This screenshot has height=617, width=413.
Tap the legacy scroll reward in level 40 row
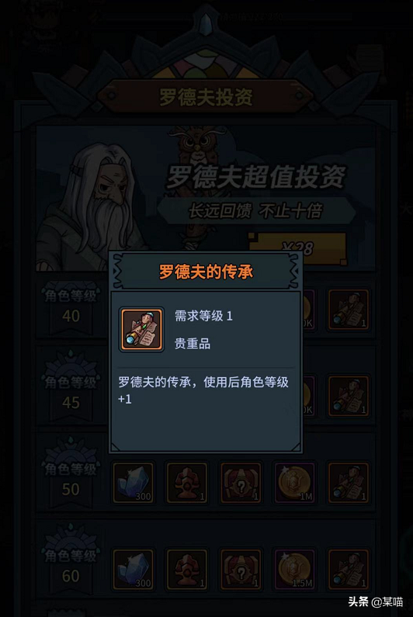pyautogui.click(x=349, y=310)
